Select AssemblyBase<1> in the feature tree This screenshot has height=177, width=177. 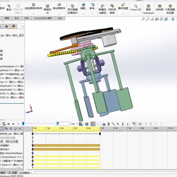(x=12, y=66)
